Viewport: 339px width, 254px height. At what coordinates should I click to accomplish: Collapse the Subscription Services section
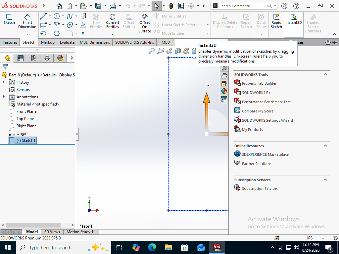[325, 180]
